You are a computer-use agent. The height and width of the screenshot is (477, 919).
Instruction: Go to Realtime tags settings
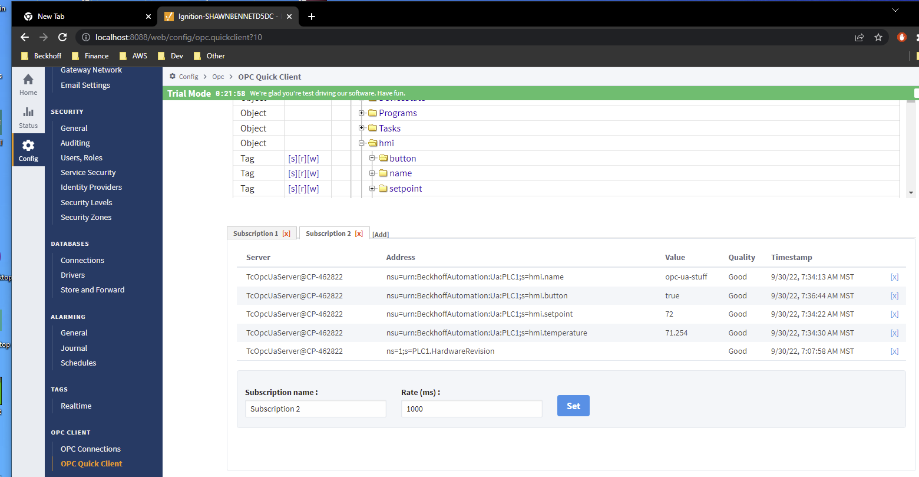coord(76,406)
